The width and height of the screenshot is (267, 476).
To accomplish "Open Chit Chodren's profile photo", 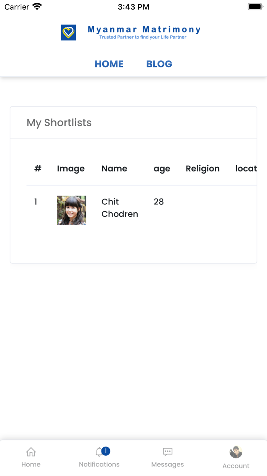I will (71, 210).
